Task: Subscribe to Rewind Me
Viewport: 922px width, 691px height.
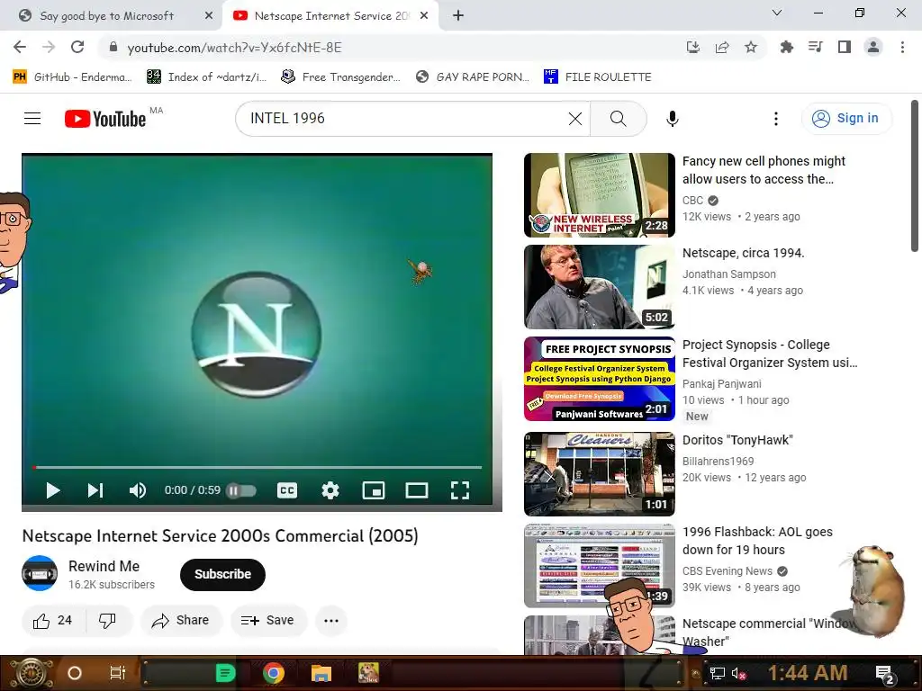Action: [x=222, y=574]
